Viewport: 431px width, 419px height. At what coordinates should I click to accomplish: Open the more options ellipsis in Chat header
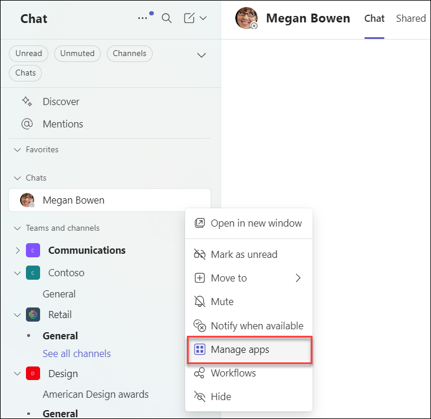click(143, 18)
